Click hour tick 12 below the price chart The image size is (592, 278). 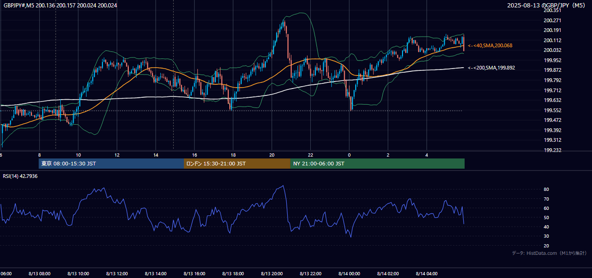(x=117, y=155)
